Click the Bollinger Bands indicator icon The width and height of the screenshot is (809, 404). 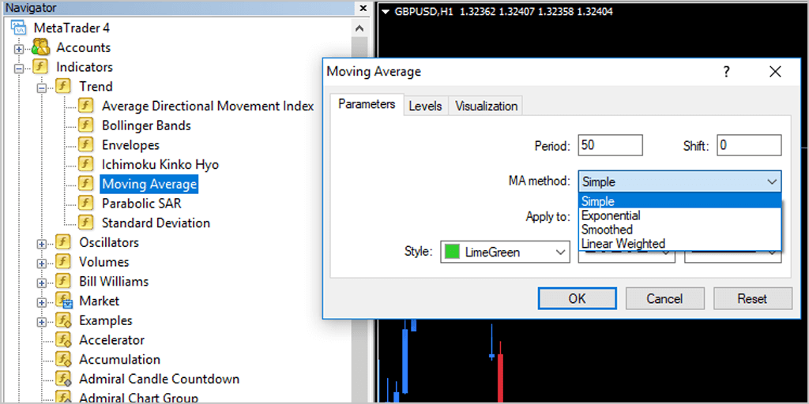click(85, 125)
